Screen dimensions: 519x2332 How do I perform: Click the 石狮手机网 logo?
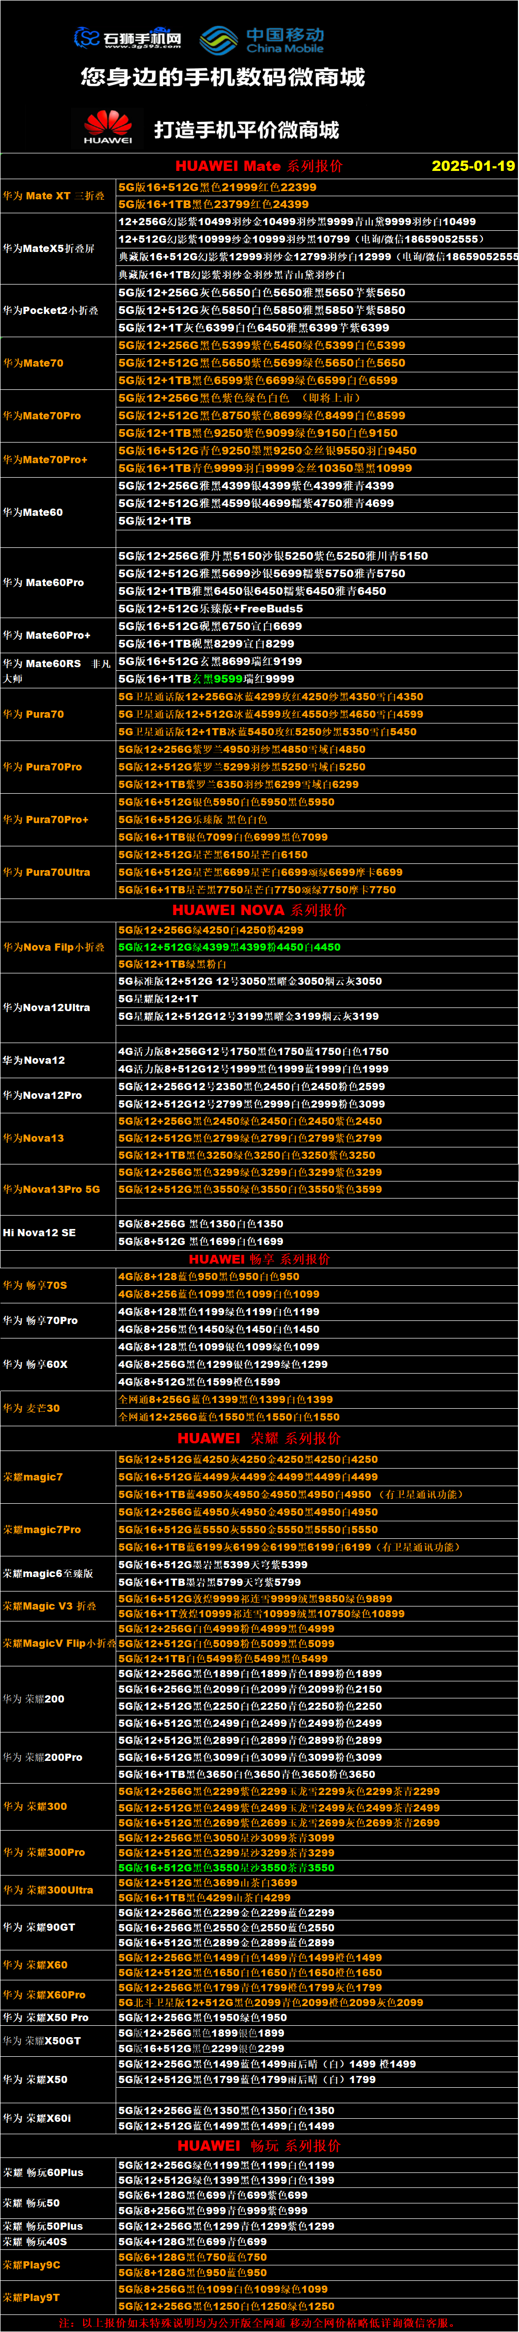pos(127,38)
